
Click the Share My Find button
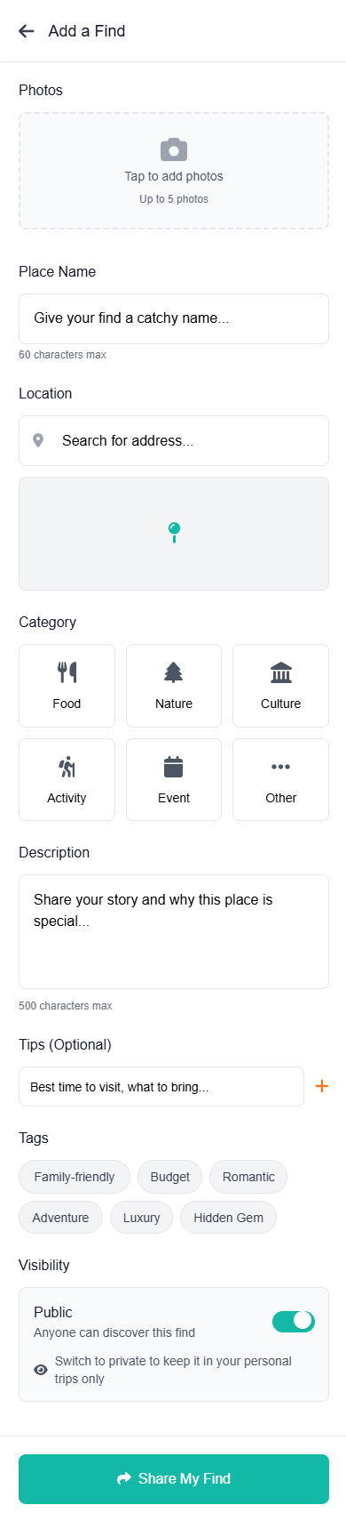click(174, 1479)
